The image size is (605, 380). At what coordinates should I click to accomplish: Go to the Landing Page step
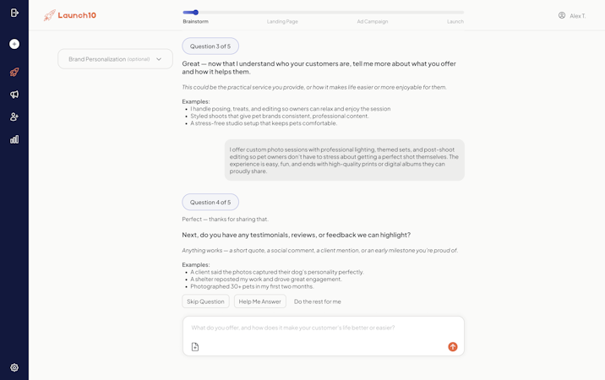pyautogui.click(x=282, y=21)
